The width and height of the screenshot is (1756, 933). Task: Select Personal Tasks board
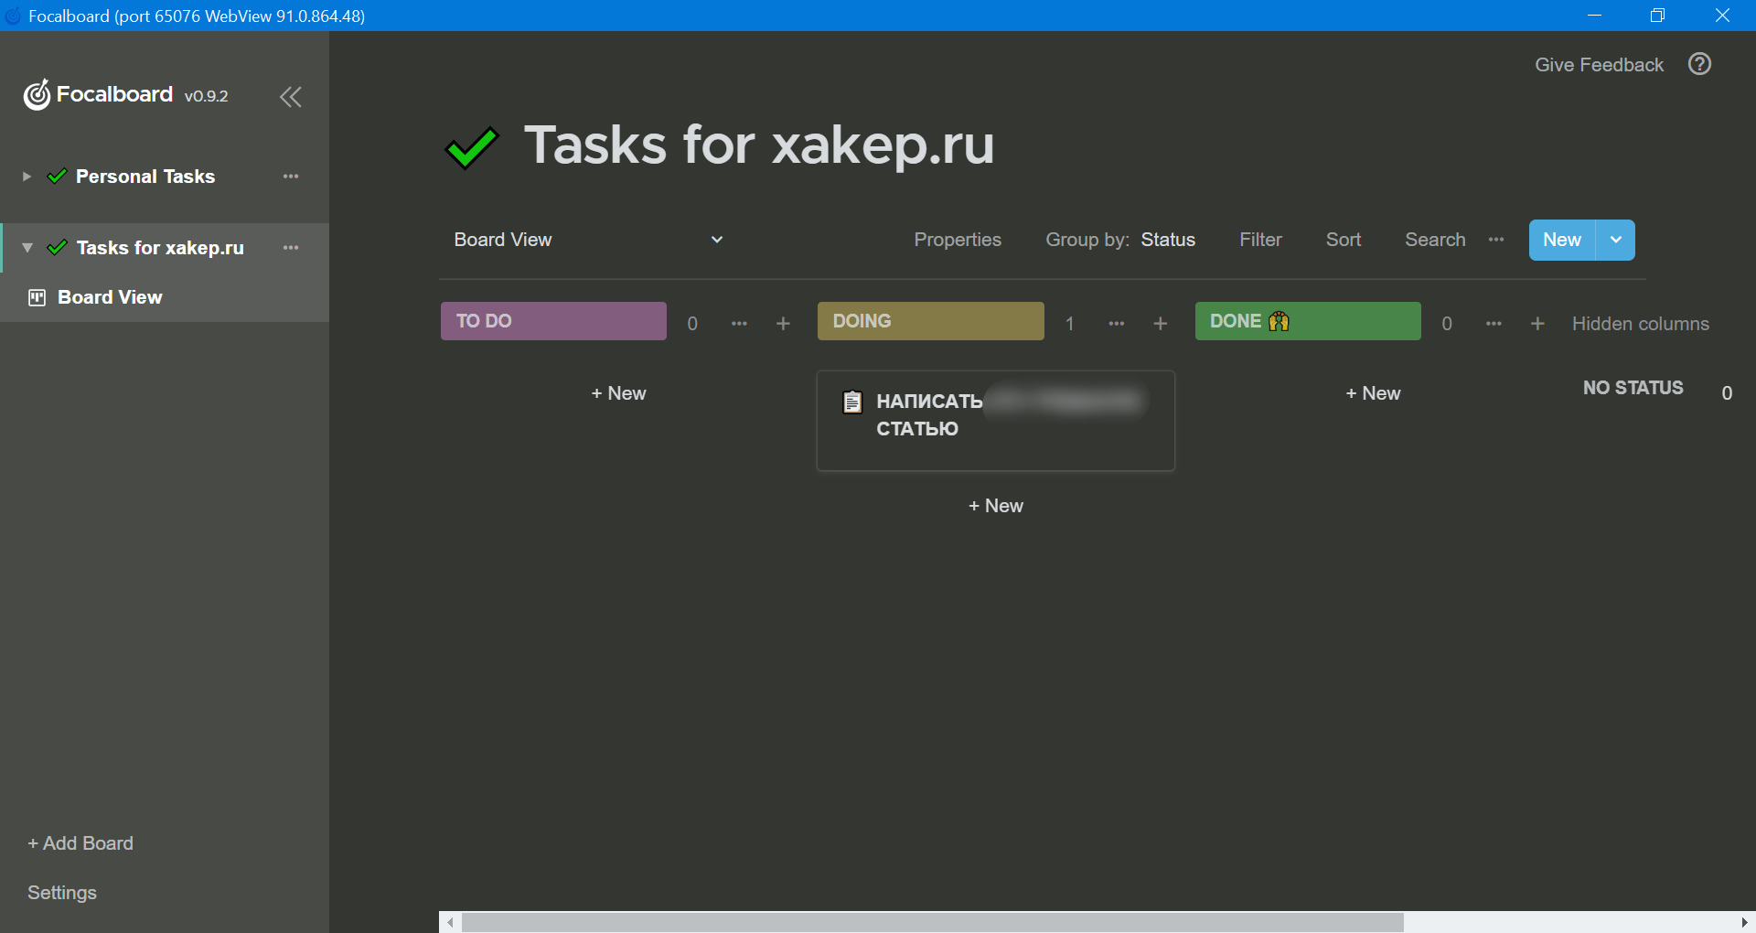click(x=145, y=177)
